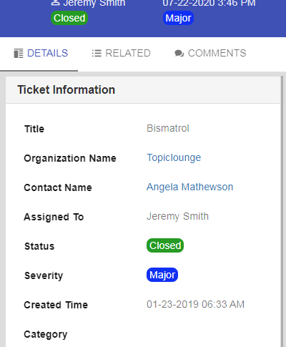286x347 pixels.
Task: Click the Related list icon
Action: 97,53
